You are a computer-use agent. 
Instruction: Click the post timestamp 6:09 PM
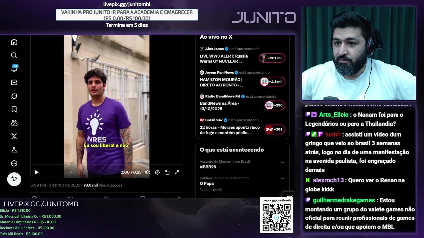pyautogui.click(x=55, y=185)
